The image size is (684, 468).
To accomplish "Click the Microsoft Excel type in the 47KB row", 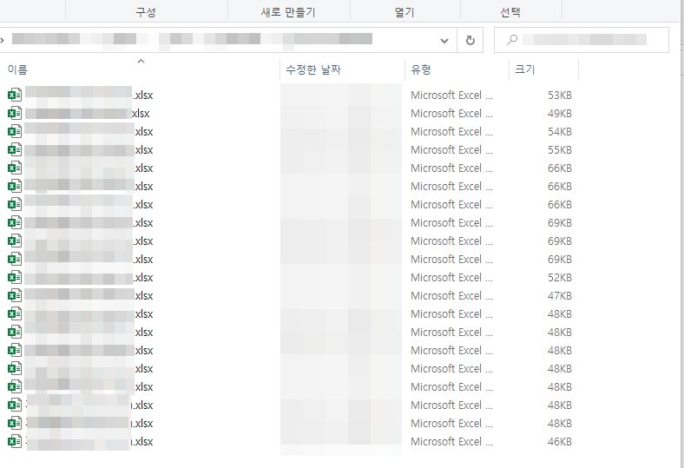I will 451,296.
